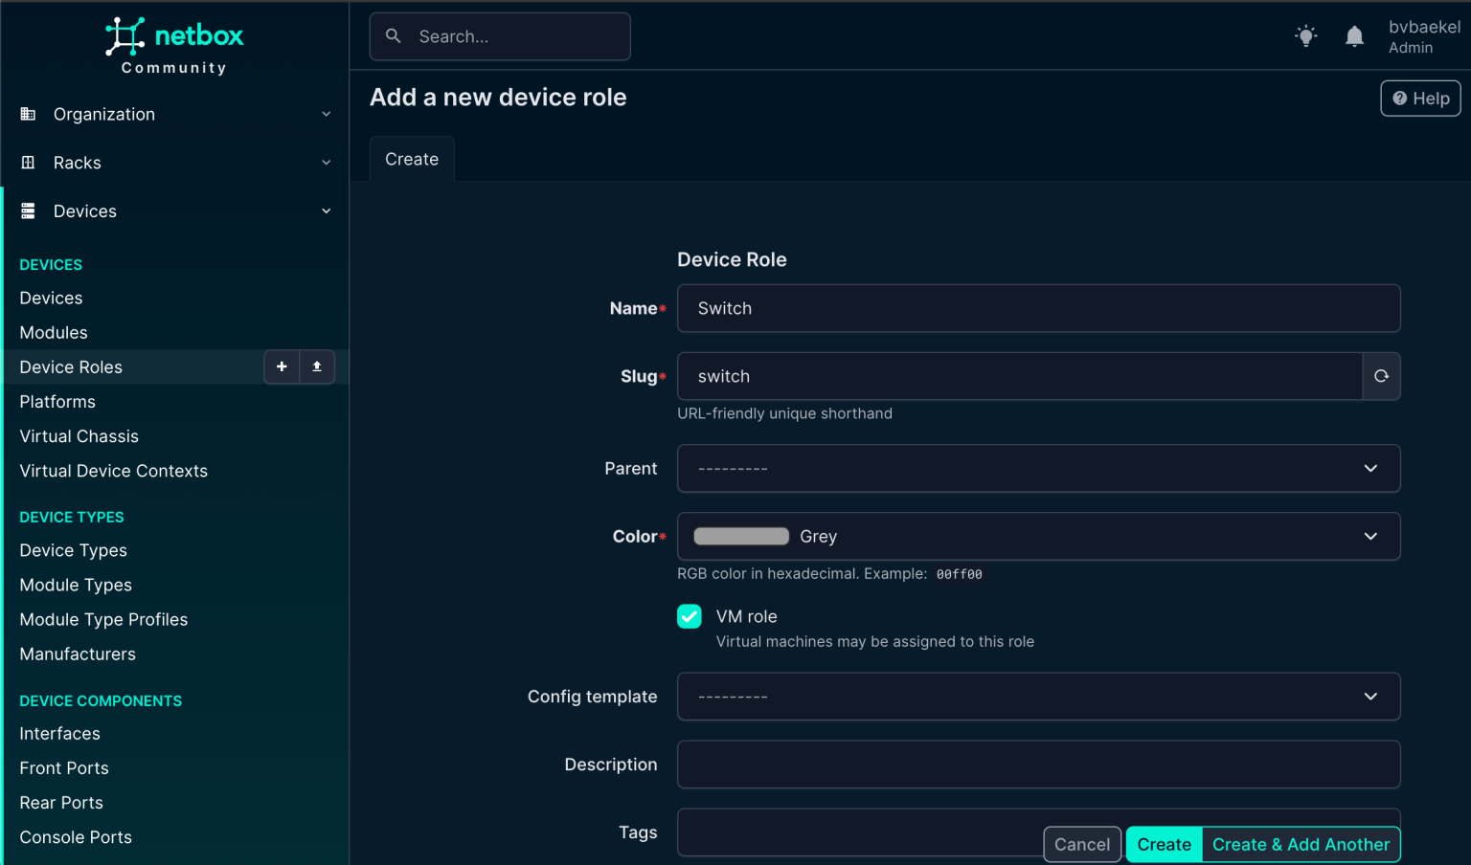
Task: Regenerate the slug with the refresh icon
Action: (x=1380, y=376)
